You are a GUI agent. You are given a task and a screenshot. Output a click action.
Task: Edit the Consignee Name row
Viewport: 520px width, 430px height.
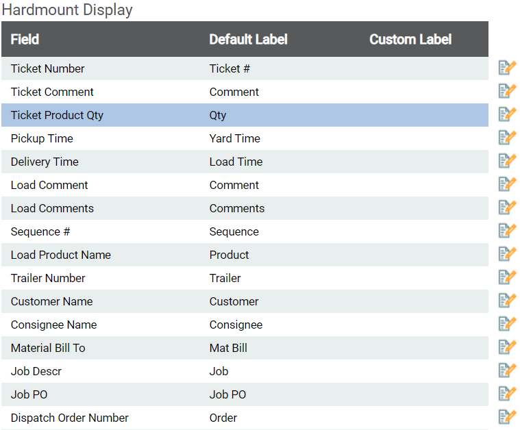tap(507, 325)
